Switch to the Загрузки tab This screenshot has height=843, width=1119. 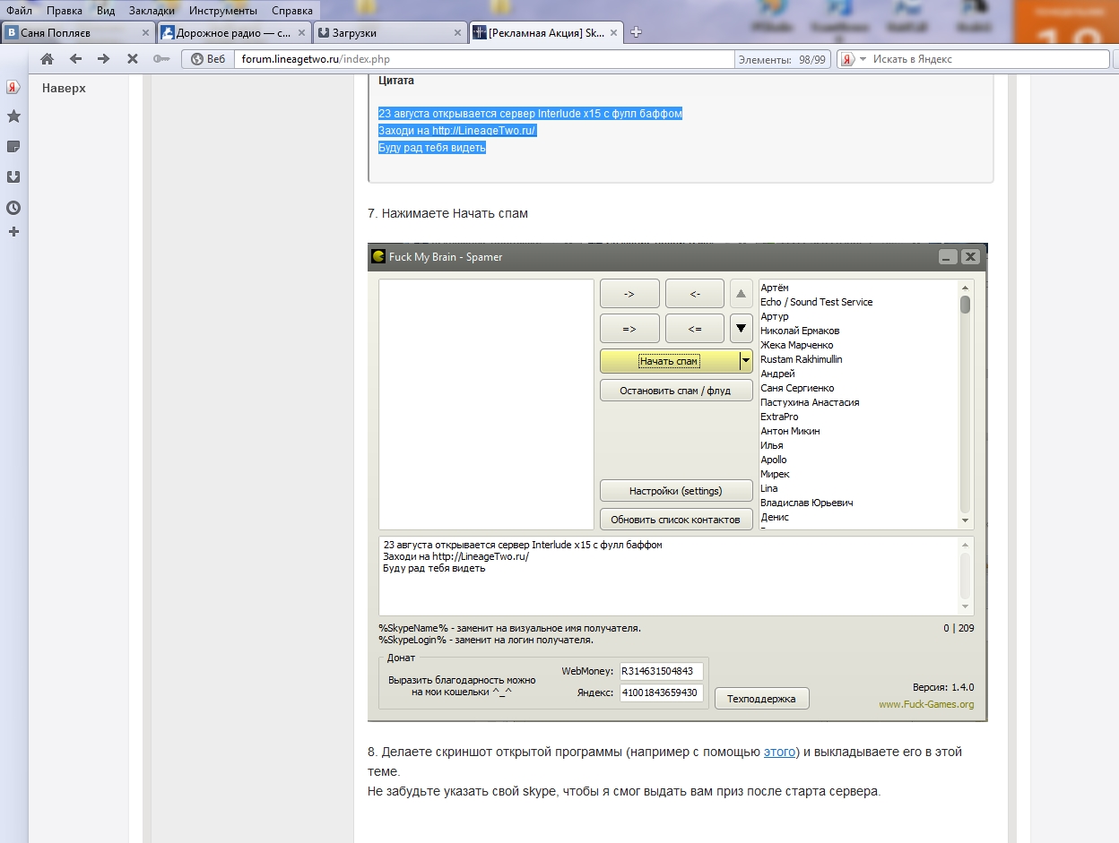coord(391,32)
